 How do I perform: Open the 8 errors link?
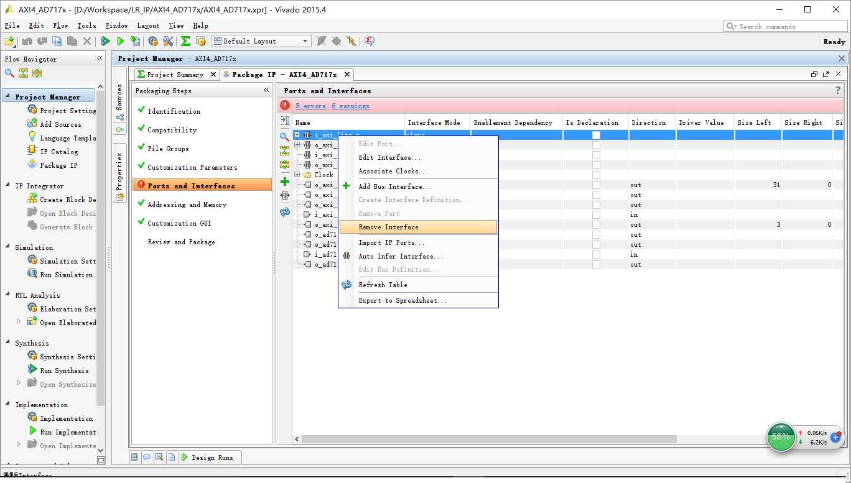point(310,106)
